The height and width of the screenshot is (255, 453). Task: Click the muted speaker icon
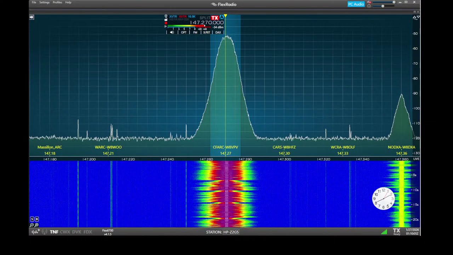[369, 2]
